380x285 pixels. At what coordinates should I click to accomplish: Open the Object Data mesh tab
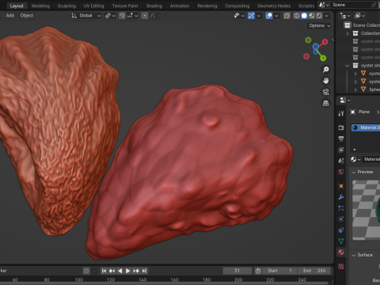tap(341, 241)
